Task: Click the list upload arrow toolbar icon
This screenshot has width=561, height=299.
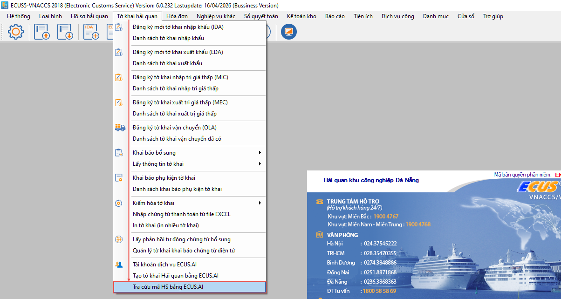Action: click(x=42, y=32)
